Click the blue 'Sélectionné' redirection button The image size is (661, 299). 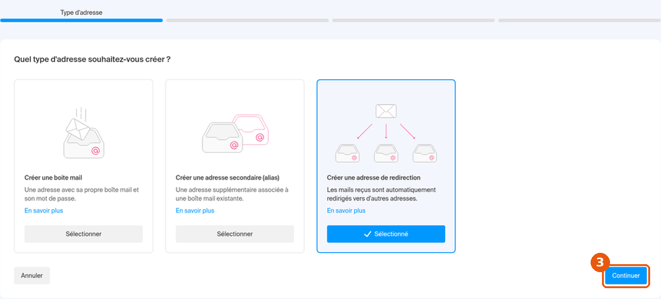[x=386, y=234]
